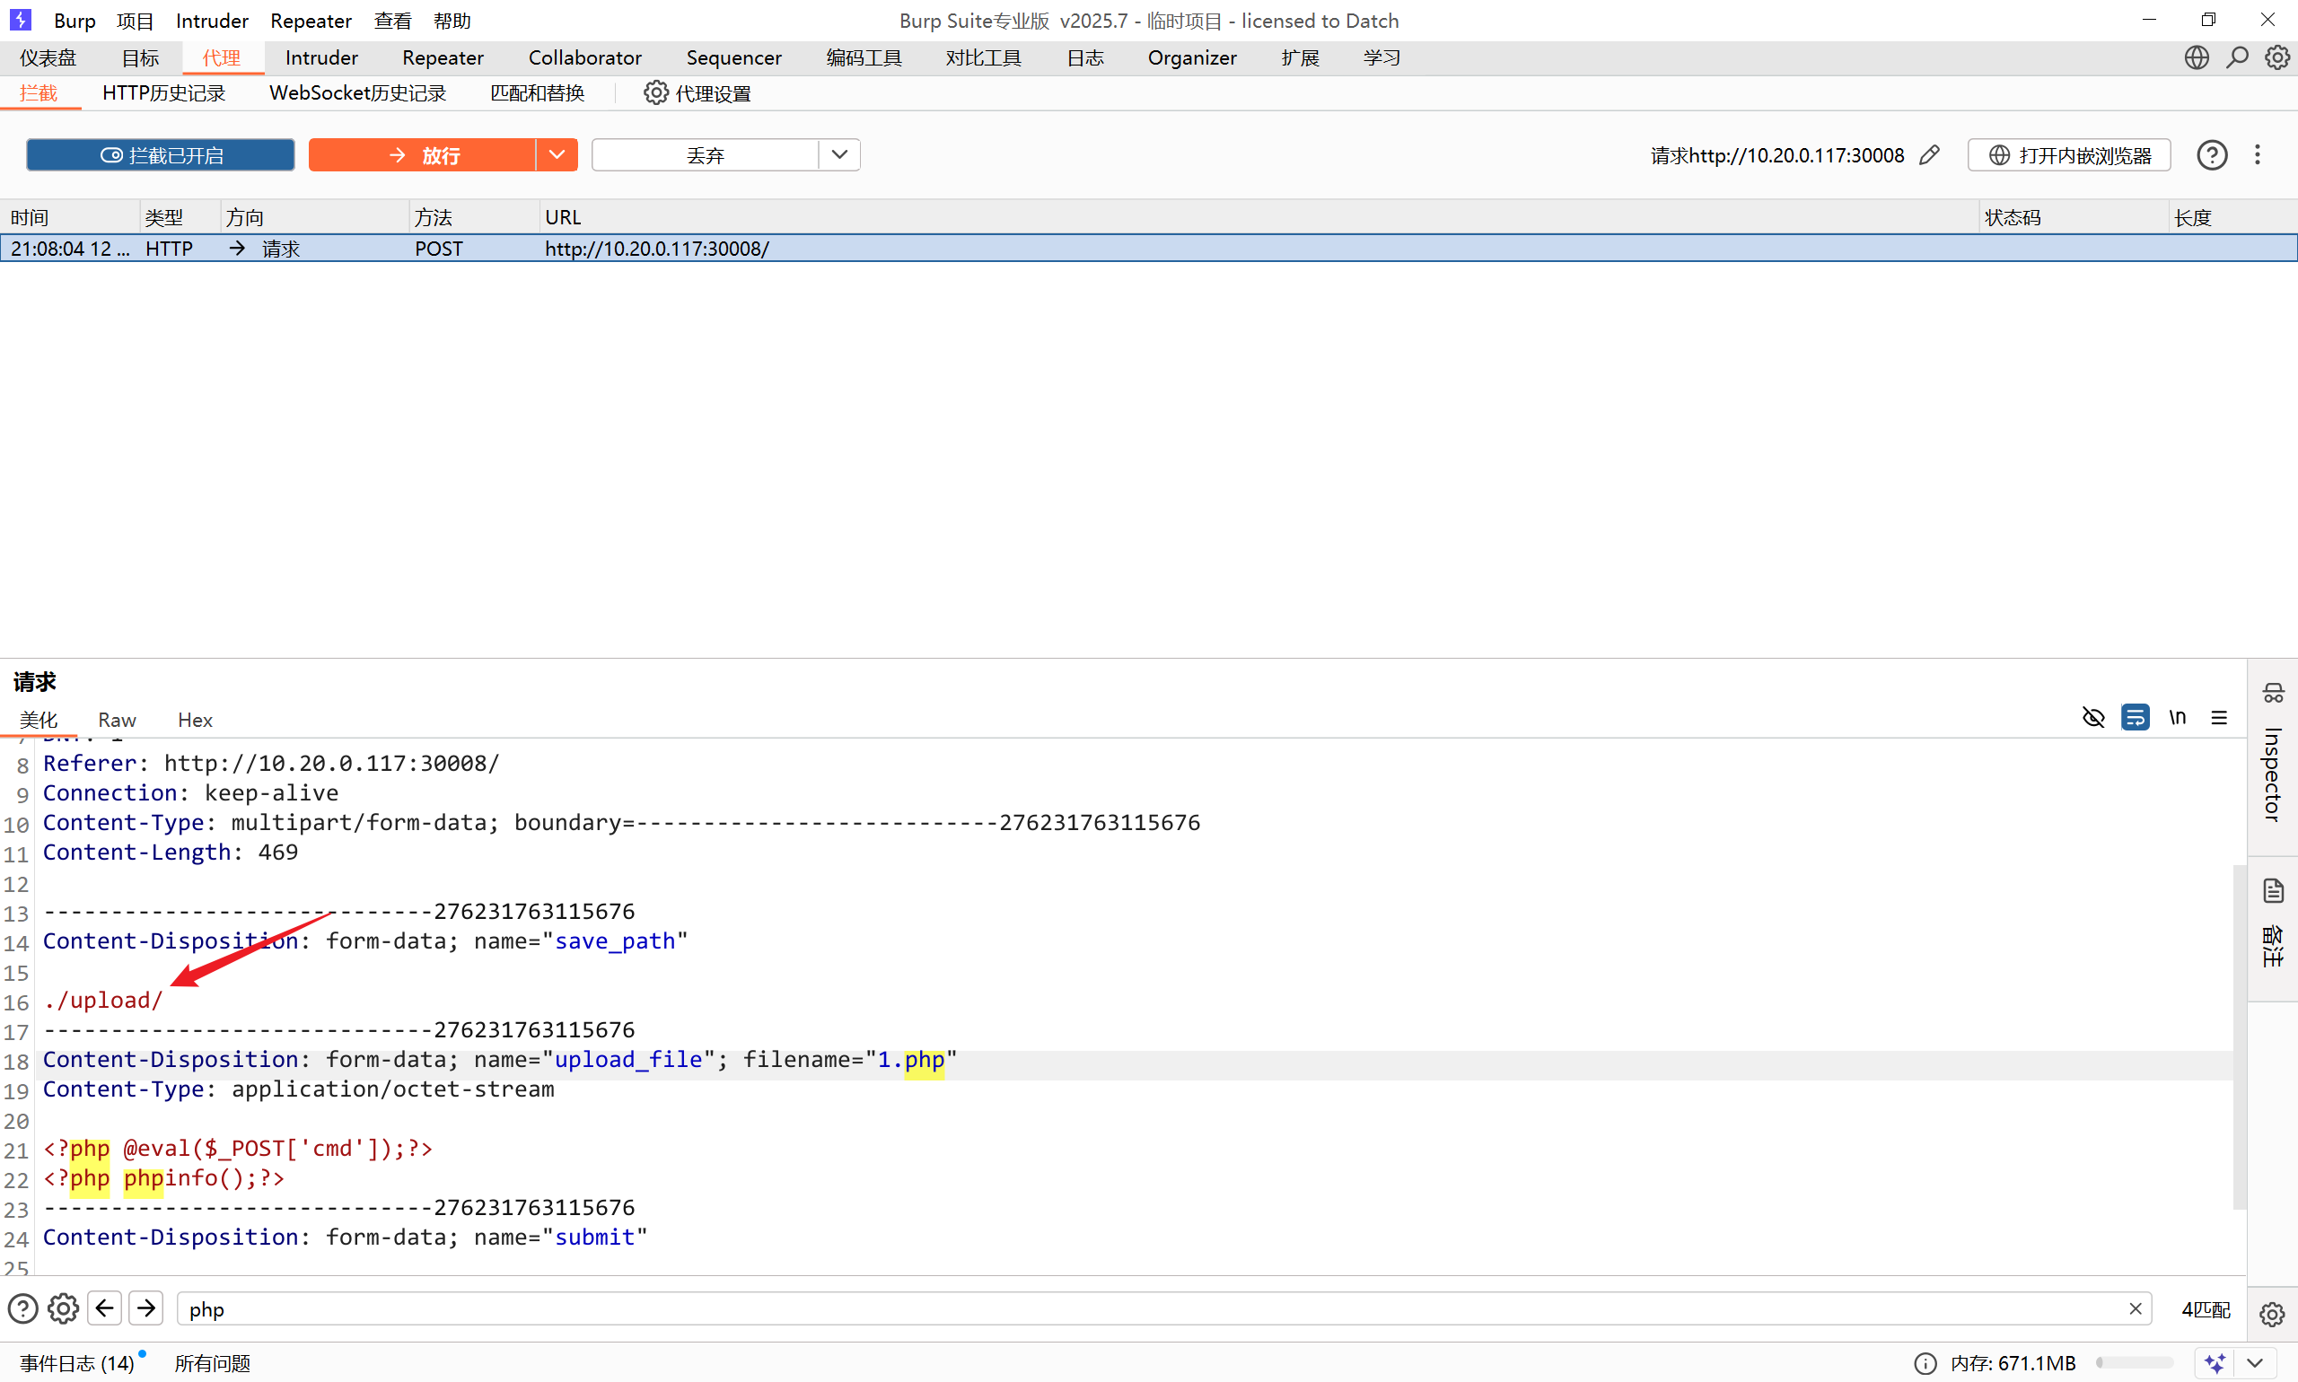Go to previous search match arrow

pos(105,1308)
